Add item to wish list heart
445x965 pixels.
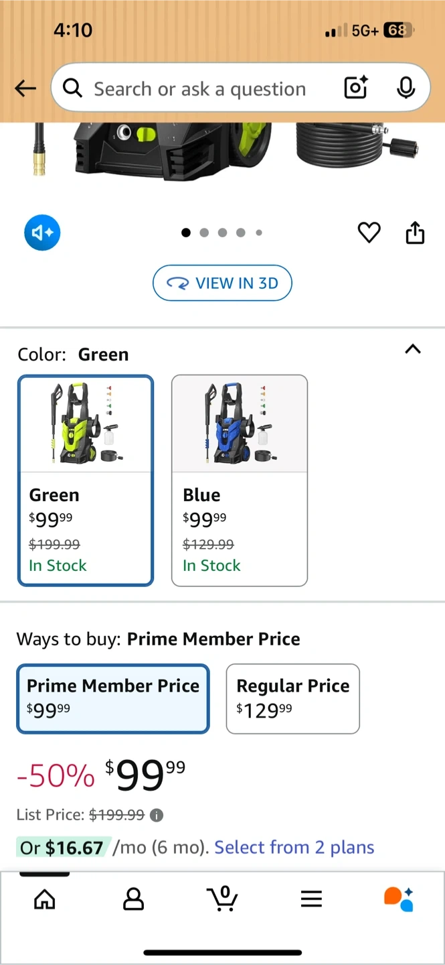click(x=369, y=233)
